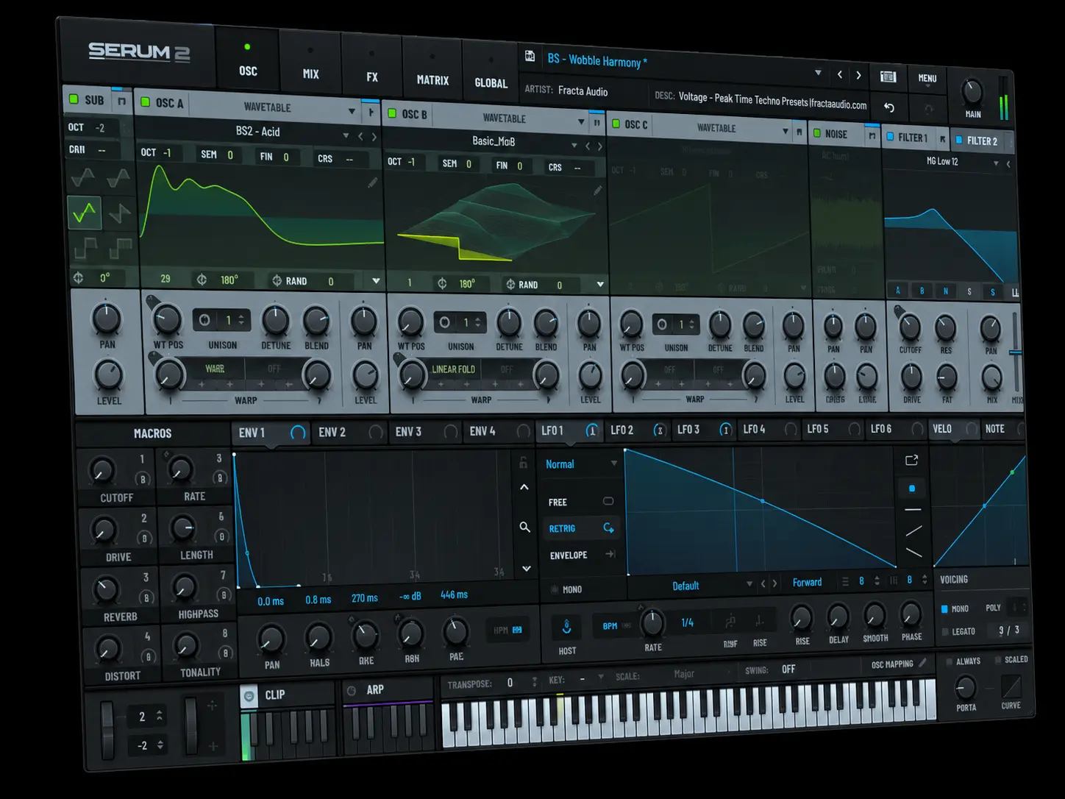The height and width of the screenshot is (799, 1065).
Task: Toggle OSC A enable switch
Action: 145,102
